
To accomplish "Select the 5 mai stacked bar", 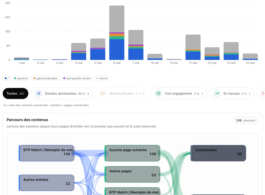I will [x=98, y=49].
